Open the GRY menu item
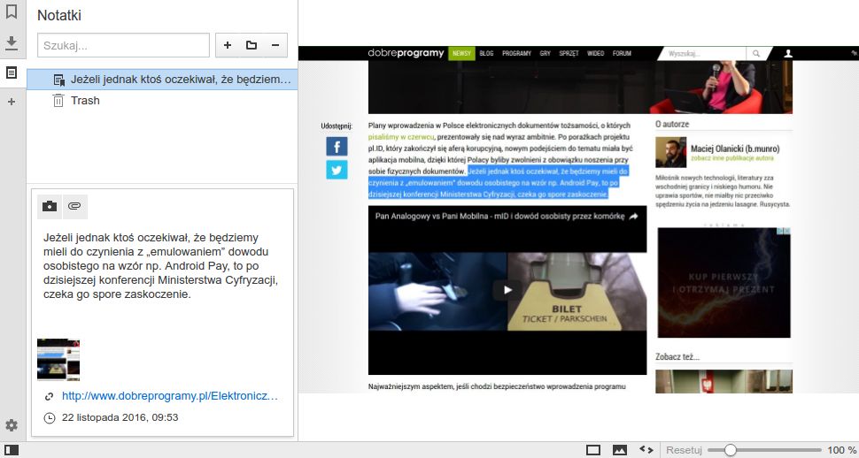This screenshot has height=458, width=859. pyautogui.click(x=546, y=53)
